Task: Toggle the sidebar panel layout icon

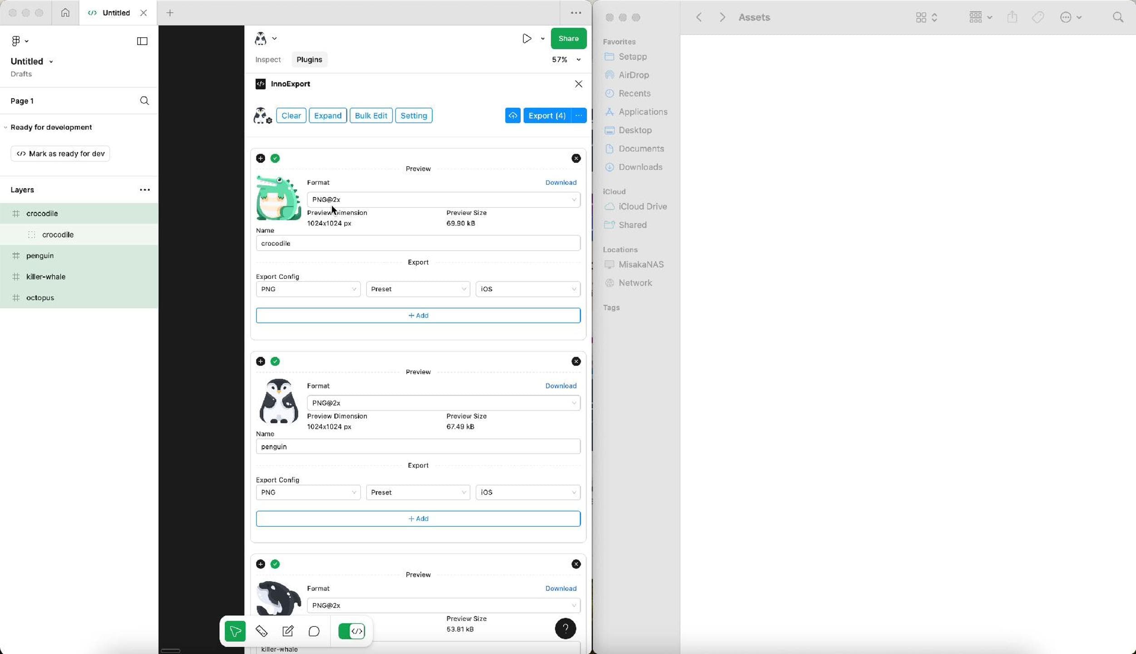Action: point(142,41)
